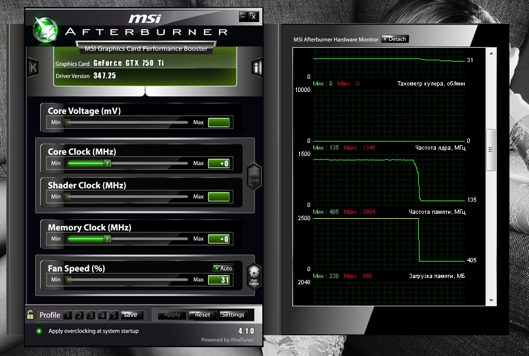Click the driver version 347.25 text

tap(104, 76)
